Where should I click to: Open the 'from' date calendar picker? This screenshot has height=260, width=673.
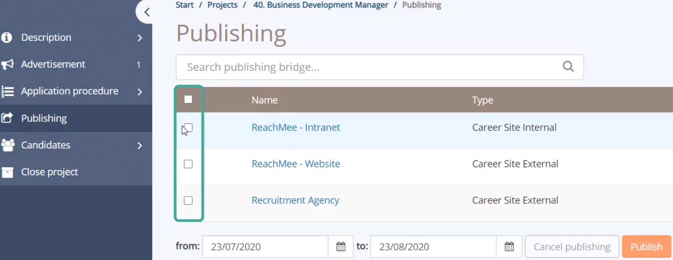coord(341,246)
